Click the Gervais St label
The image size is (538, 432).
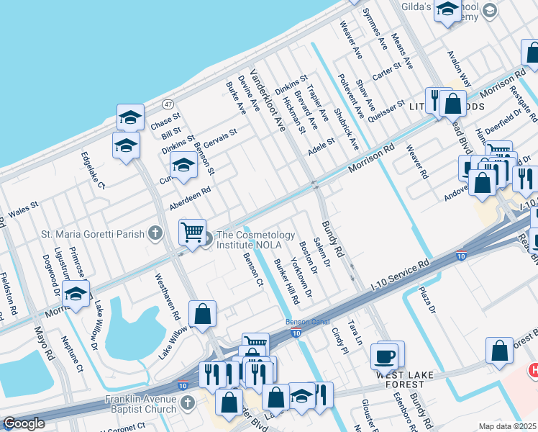[x=220, y=138]
